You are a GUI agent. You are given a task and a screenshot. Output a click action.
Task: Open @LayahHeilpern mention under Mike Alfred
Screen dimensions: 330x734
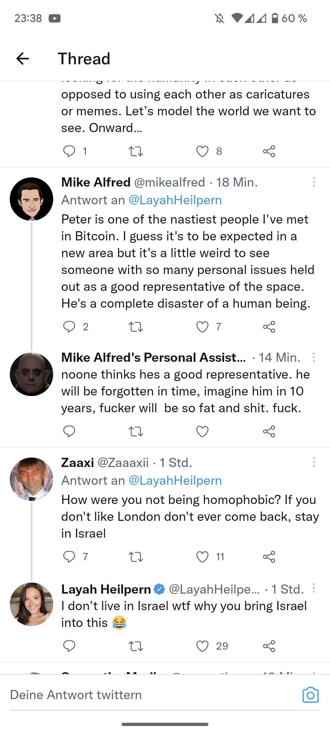pyautogui.click(x=175, y=200)
